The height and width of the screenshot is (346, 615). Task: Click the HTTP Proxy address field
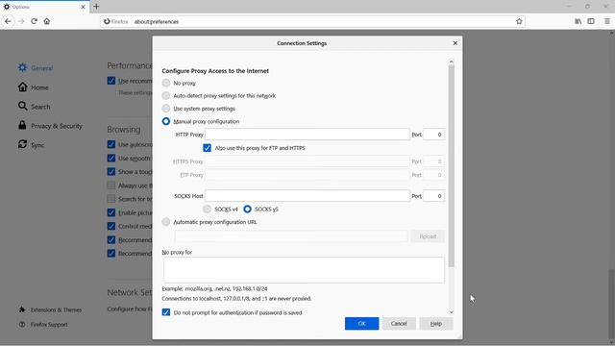coord(307,135)
